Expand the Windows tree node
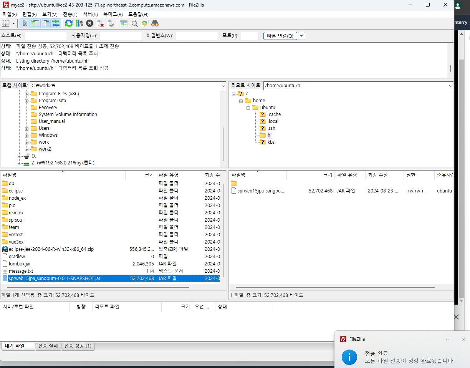Viewport: 470px width, 368px height. coord(27,135)
